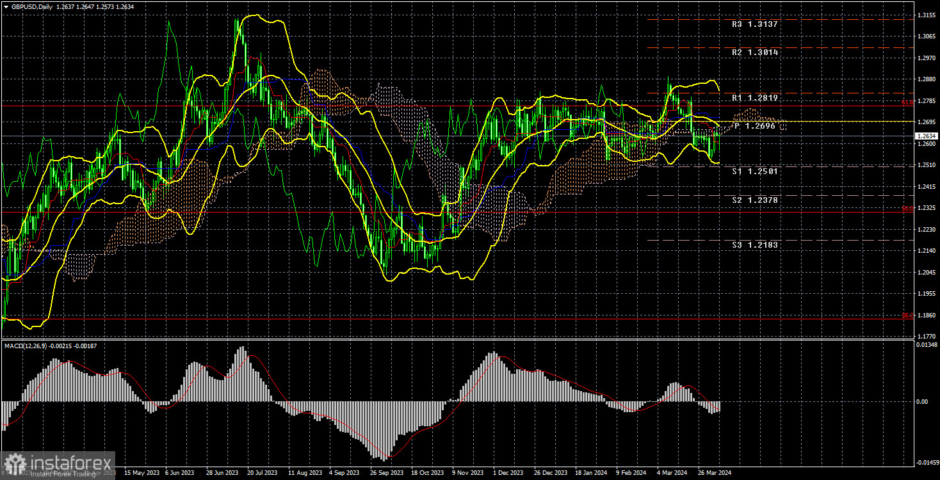Click the 1.3155 price axis value
This screenshot has height=480, width=940.
pyautogui.click(x=927, y=14)
